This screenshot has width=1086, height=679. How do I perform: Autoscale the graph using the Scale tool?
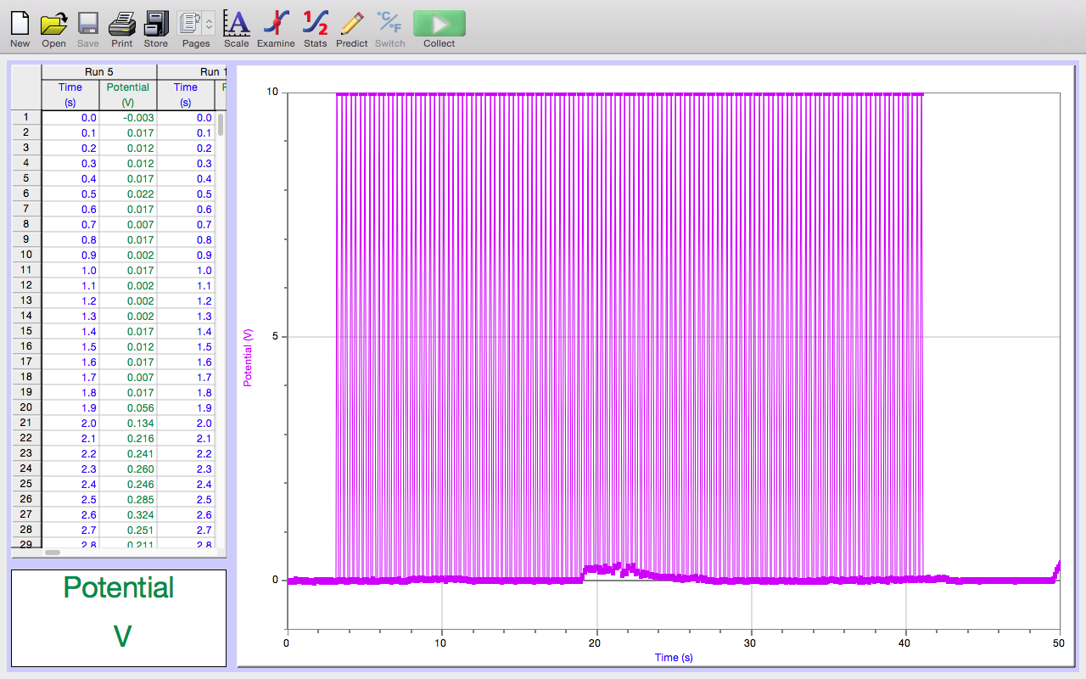(x=236, y=23)
